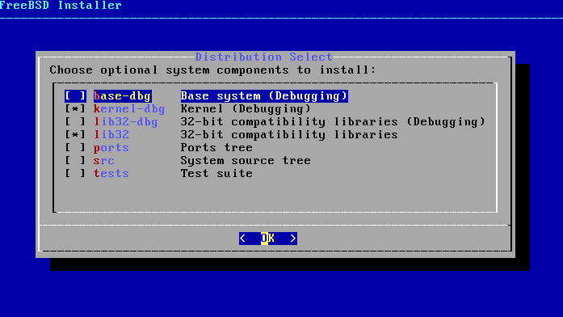
Task: Pick the tests entry label
Action: coord(111,174)
